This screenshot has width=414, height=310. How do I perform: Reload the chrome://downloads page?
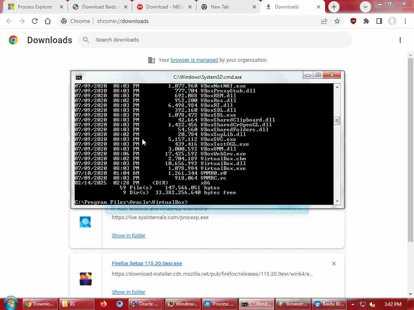coord(35,21)
